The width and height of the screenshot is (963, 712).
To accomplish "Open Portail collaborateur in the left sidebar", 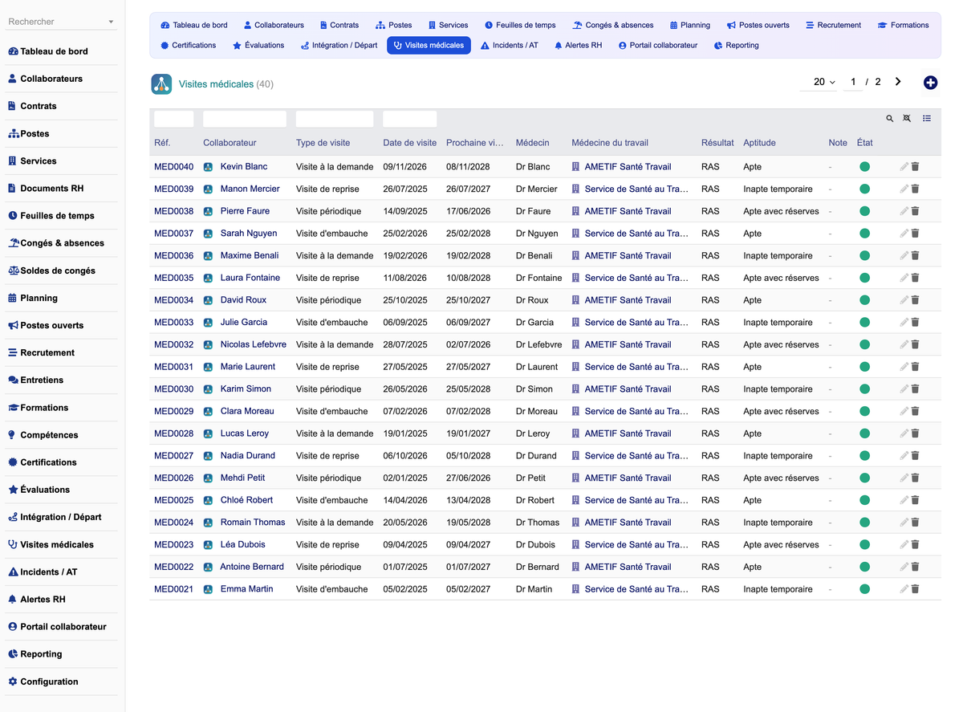I will [x=57, y=627].
